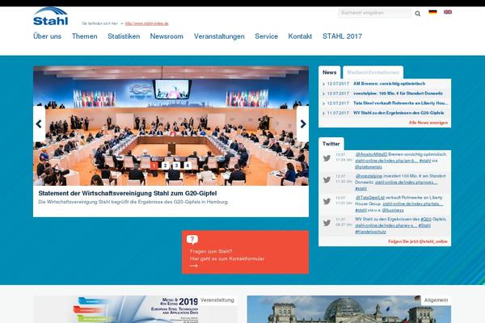Image resolution: width=485 pixels, height=323 pixels.
Task: Click the question mark speech bubble icon
Action: click(x=192, y=239)
